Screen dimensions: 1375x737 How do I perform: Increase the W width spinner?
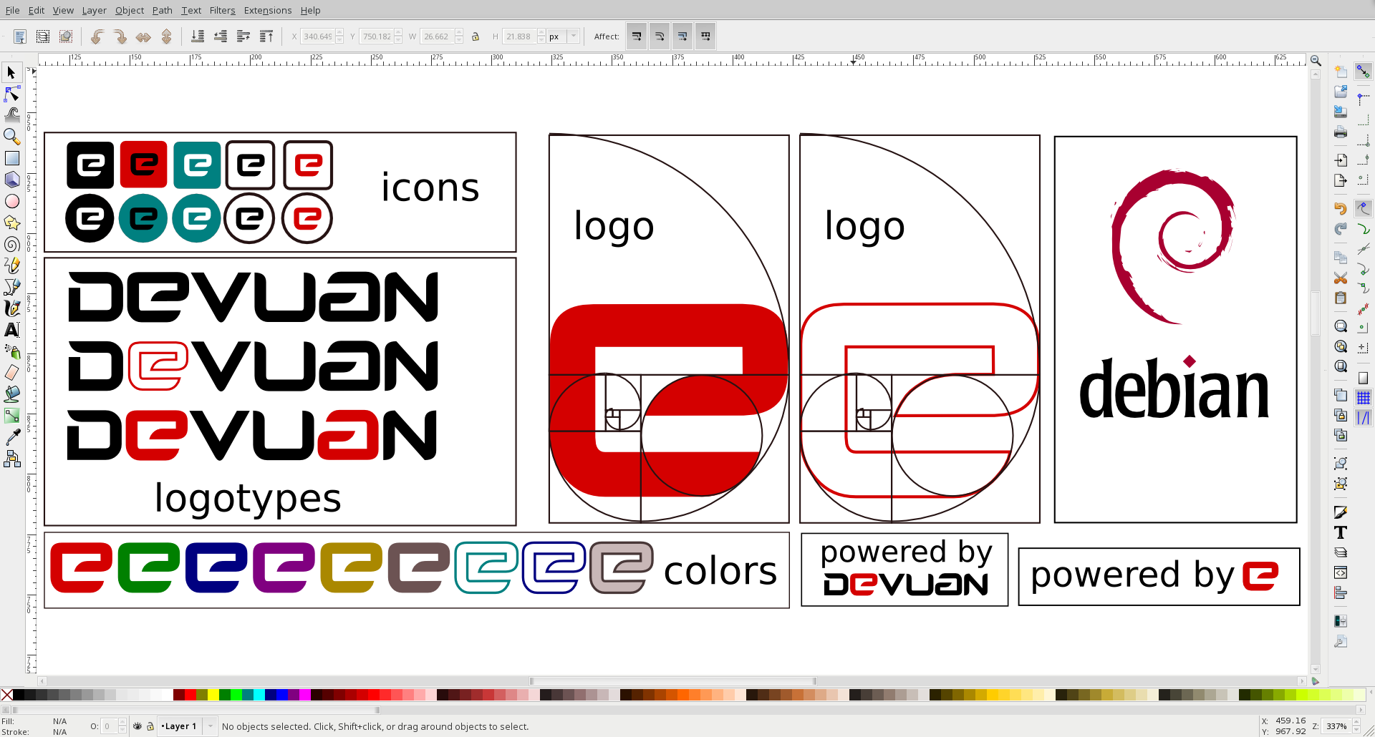coord(459,33)
